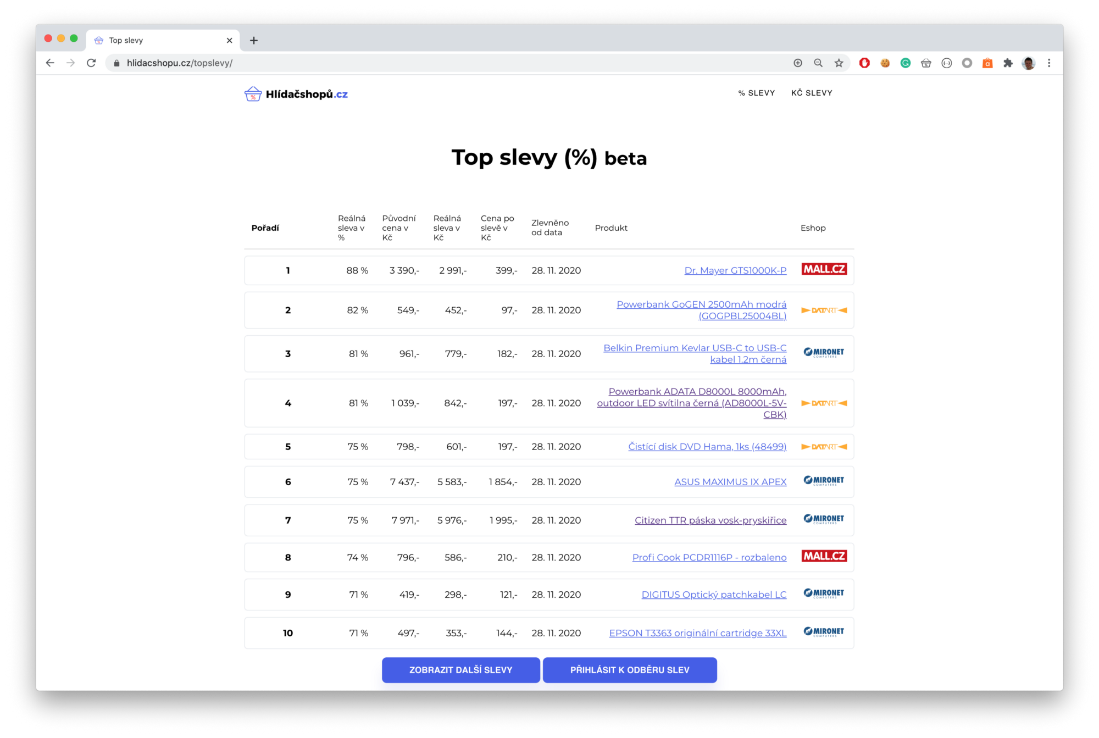Open the AdBlock extension icon

864,63
